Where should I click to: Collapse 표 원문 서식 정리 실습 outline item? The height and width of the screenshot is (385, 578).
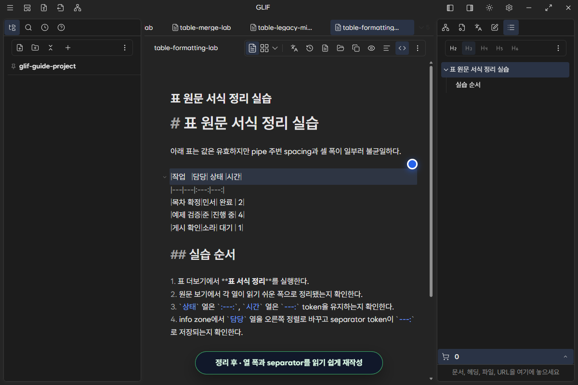[x=446, y=69]
